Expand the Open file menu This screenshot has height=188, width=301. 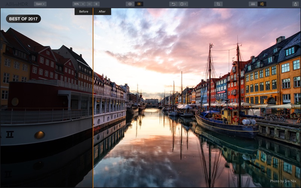click(x=40, y=4)
